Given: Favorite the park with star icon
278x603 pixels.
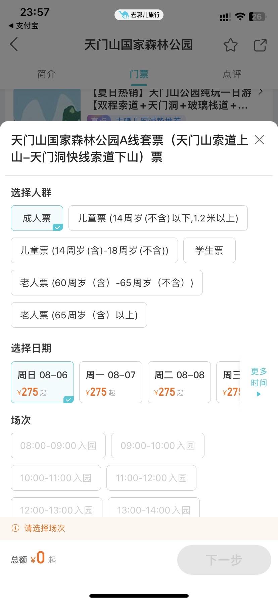Looking at the screenshot, I should click(230, 45).
